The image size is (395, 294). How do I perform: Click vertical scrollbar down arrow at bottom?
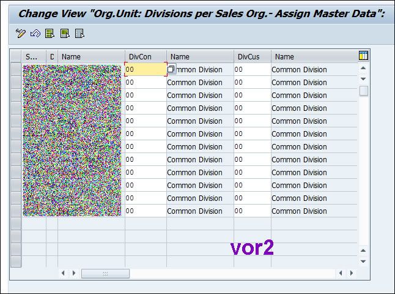pos(363,261)
